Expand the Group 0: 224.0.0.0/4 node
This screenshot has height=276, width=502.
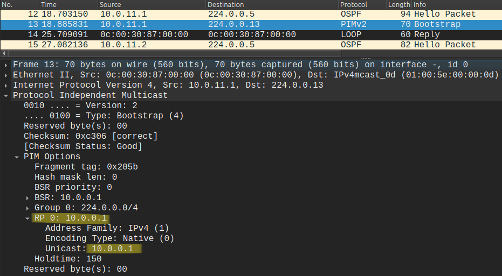[27, 208]
